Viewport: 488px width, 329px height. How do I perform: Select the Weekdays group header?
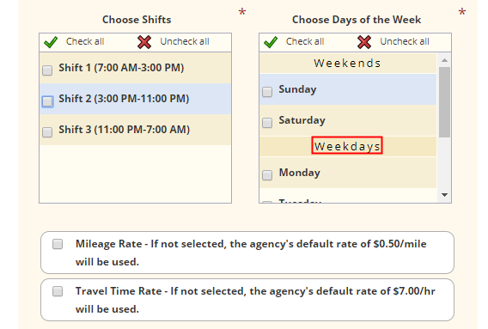[x=348, y=146]
